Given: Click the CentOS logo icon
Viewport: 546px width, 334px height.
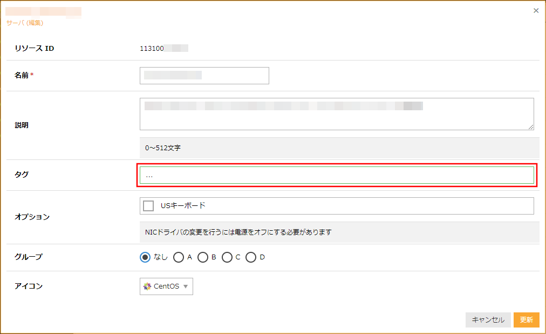Looking at the screenshot, I should pyautogui.click(x=147, y=286).
